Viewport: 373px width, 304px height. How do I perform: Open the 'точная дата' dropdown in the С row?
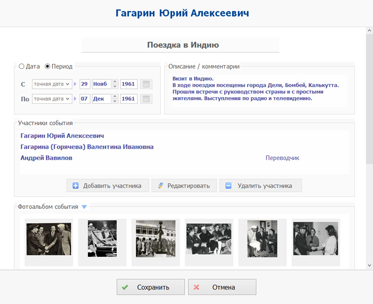52,84
